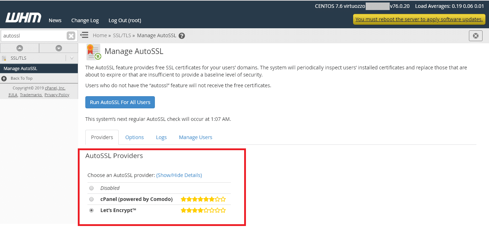Click the SSL/TLS lock icon in sidebar
Viewport: 489px width, 236px height.
[x=4, y=58]
